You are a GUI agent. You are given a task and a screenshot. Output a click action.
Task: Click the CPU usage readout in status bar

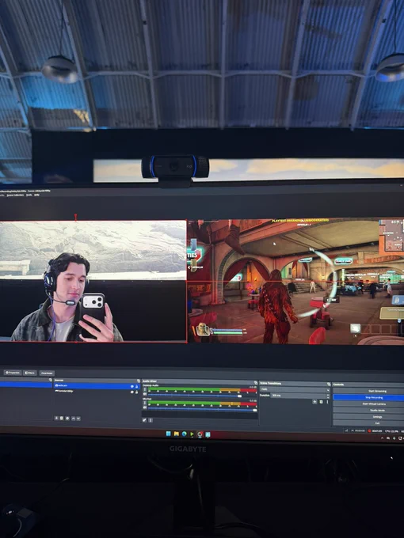pos(391,431)
